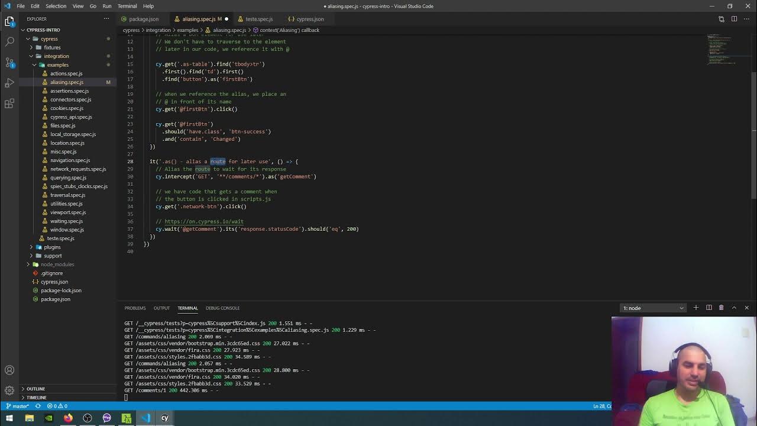Viewport: 757px width, 426px height.
Task: Maximize the terminal panel with chevron
Action: [x=734, y=308]
